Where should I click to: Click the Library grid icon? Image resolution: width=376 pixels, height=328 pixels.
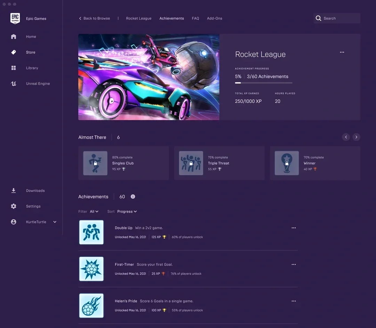[14, 68]
